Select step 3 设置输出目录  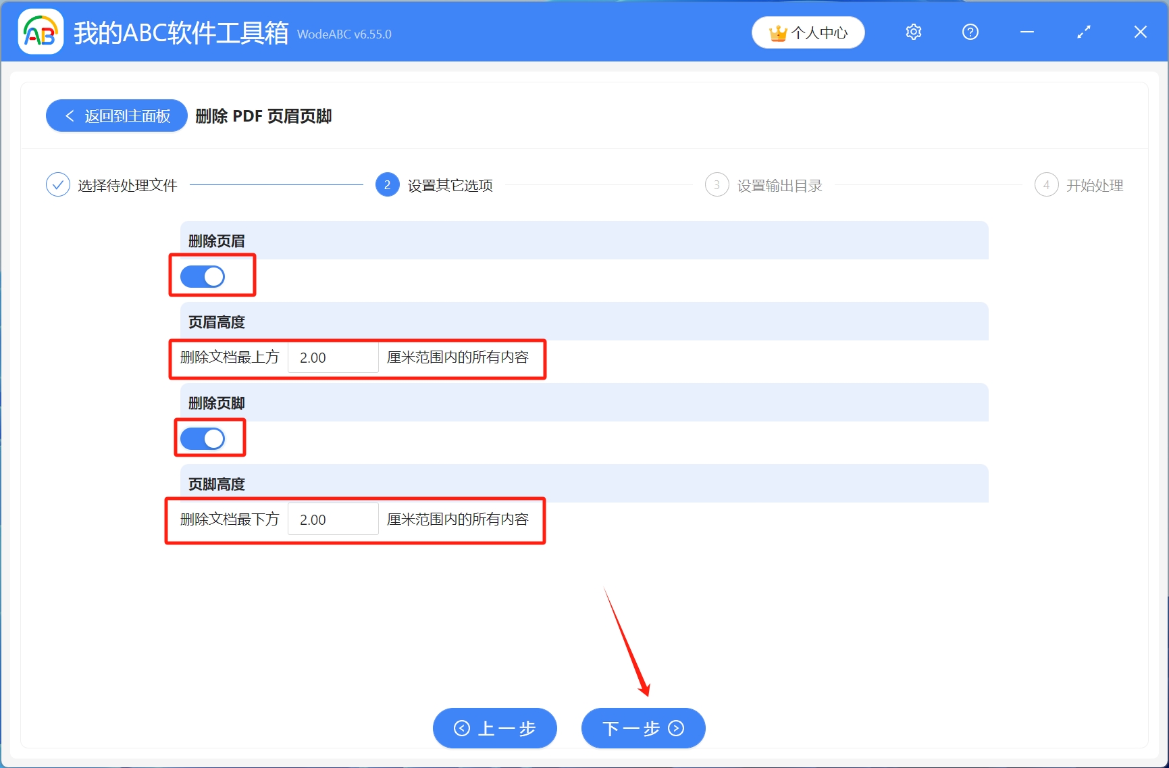click(717, 184)
